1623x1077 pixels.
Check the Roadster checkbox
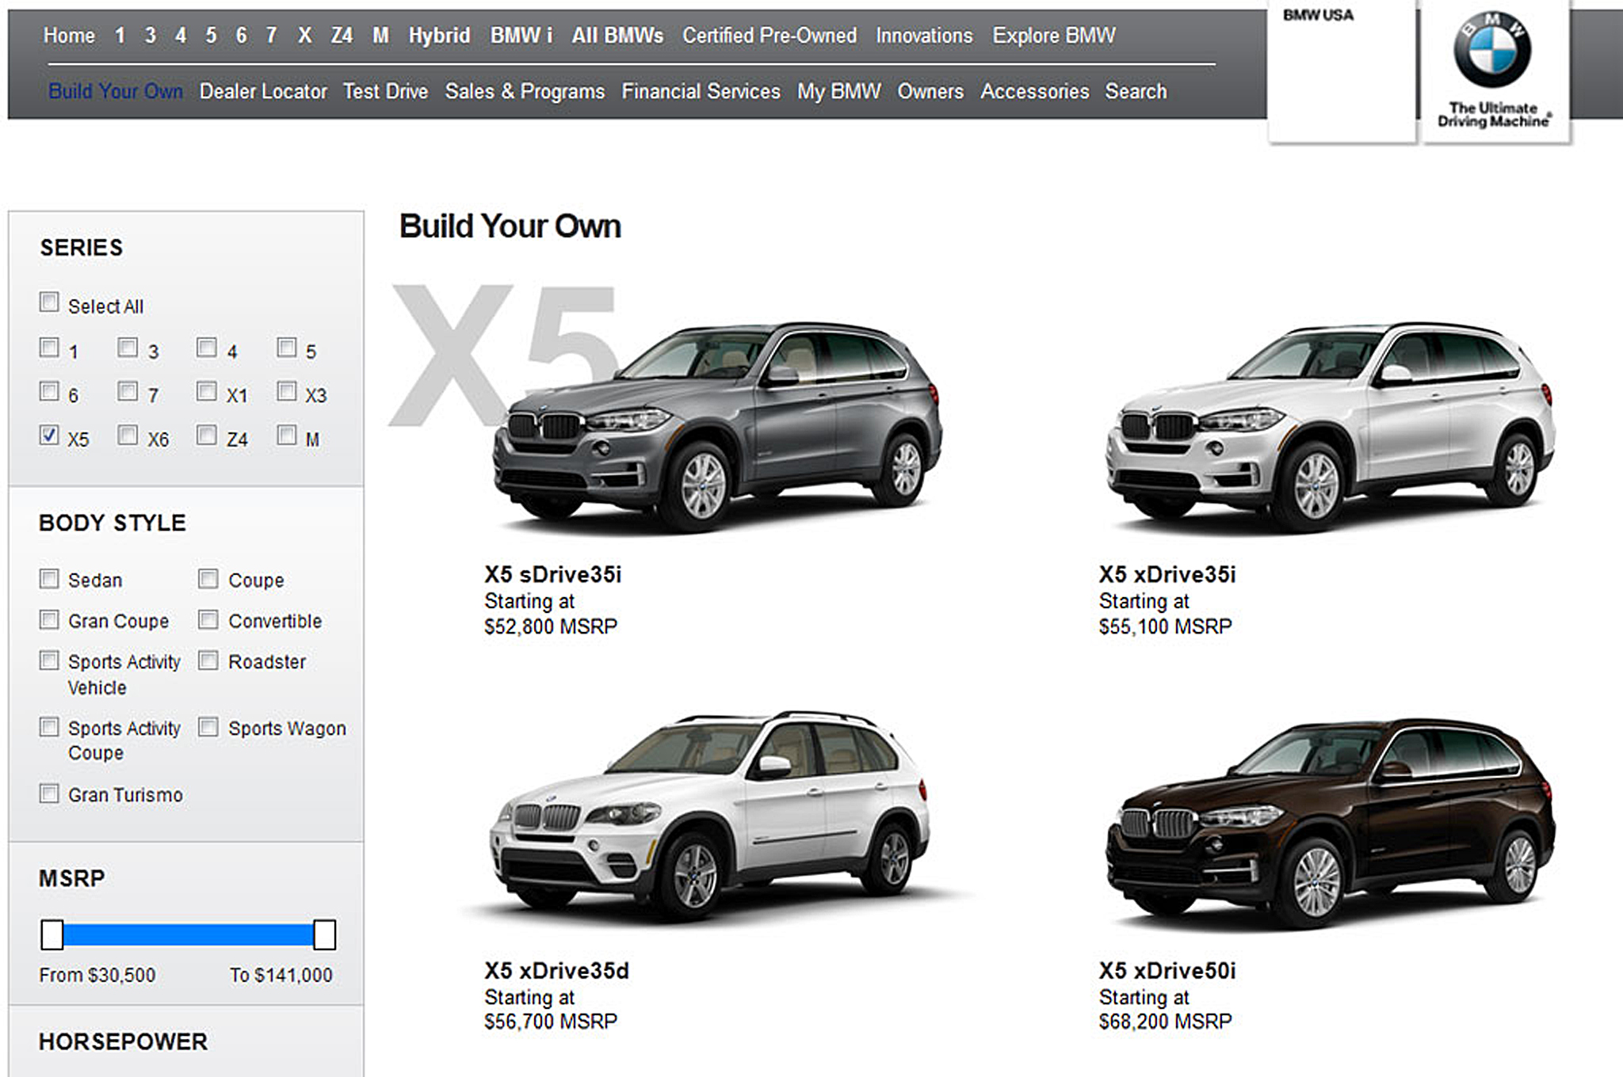click(x=208, y=660)
